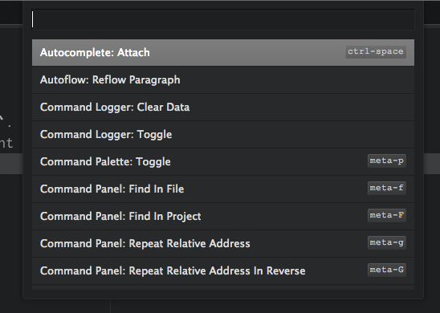
Task: Select the Autocomplete: Attach command
Action: [223, 53]
